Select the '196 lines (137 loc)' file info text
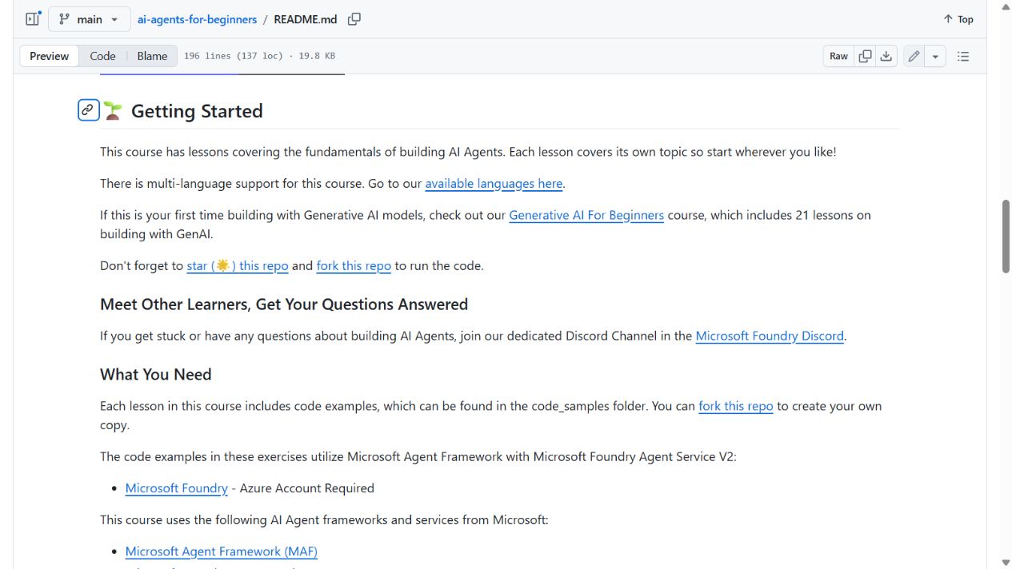This screenshot has width=1012, height=569. click(x=233, y=56)
